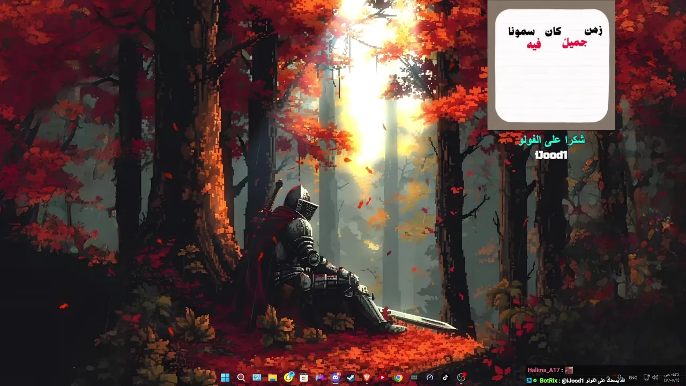Open volume speaker tray icon
686x386 pixels.
655,377
